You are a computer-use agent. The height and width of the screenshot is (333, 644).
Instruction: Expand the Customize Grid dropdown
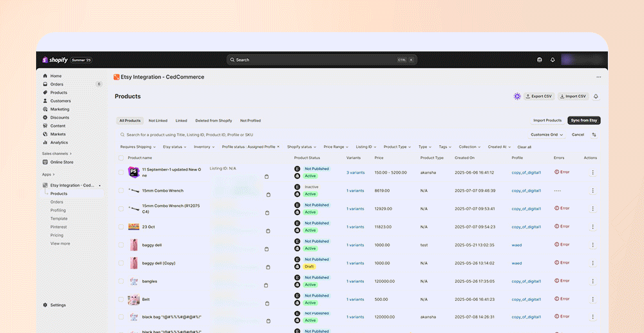click(x=546, y=134)
